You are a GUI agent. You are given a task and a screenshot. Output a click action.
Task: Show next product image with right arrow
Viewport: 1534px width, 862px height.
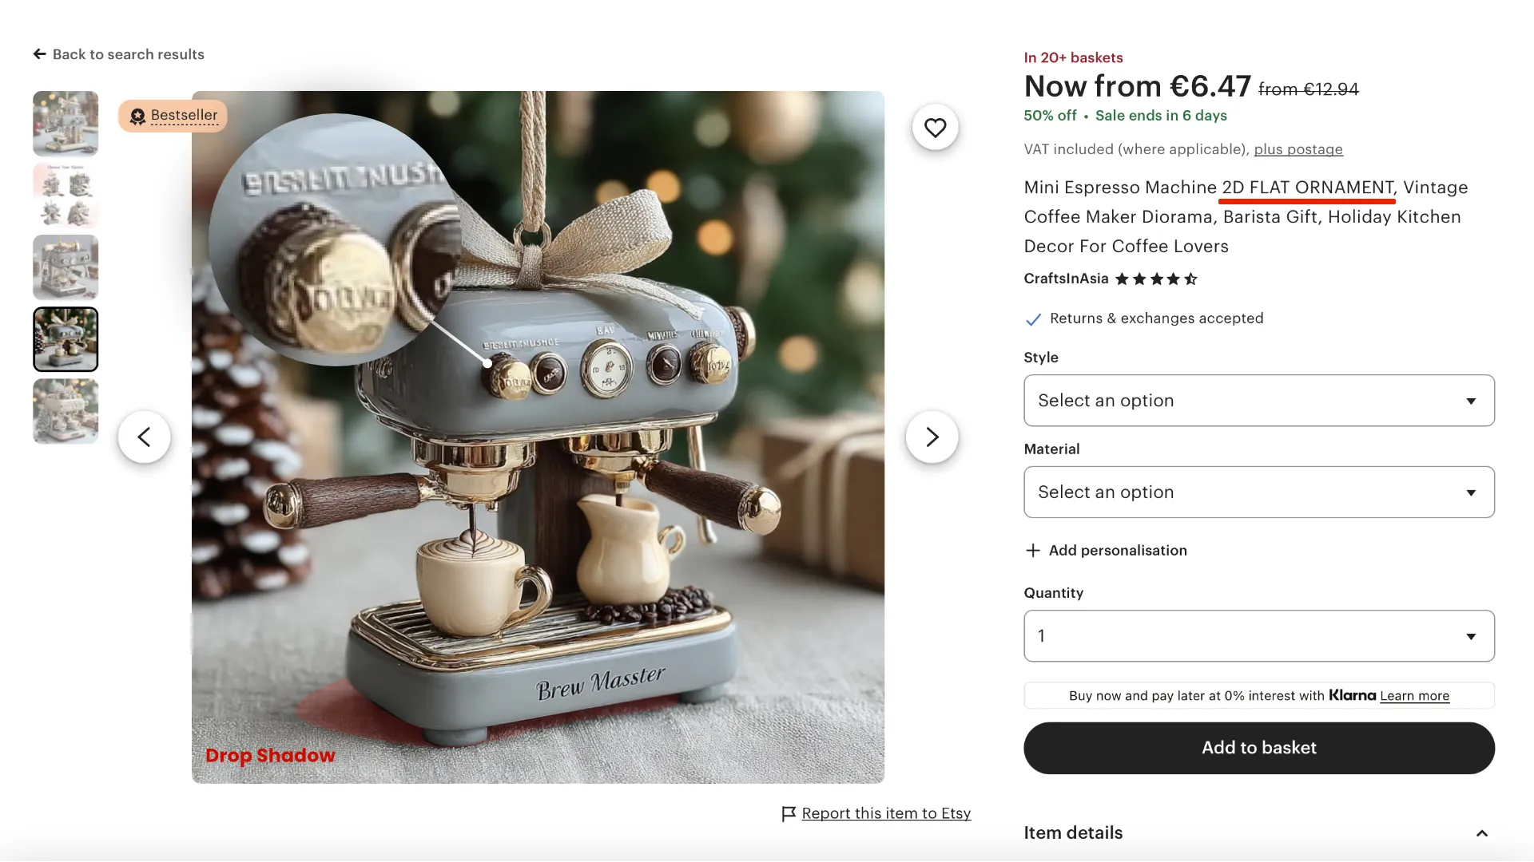pos(932,437)
